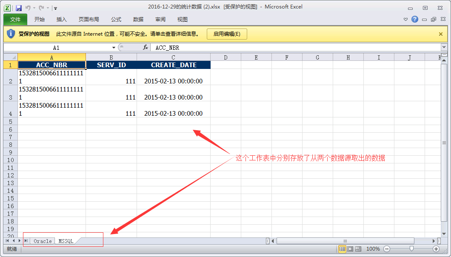Viewport: 451px width, 257px height.
Task: Switch to Page Layout view icon
Action: 350,249
